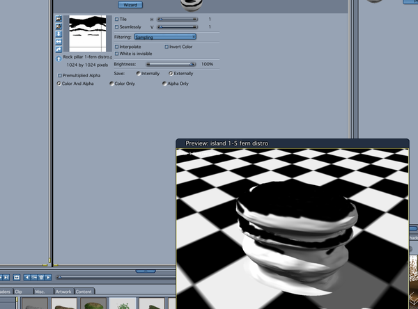Click skip-to-end playback button

(x=6, y=278)
